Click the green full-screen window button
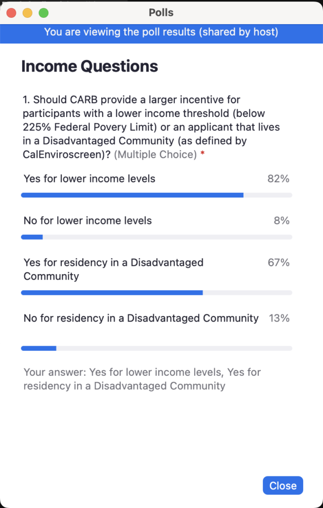Screen dimensions: 323x508 43,13
